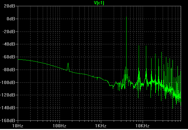Click the -40dB axis label
Screen dimensions: 188x130
point(9,44)
